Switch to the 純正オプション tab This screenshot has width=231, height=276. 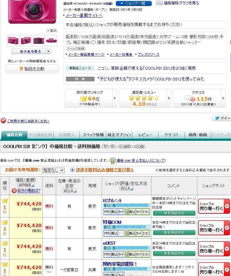(119, 135)
